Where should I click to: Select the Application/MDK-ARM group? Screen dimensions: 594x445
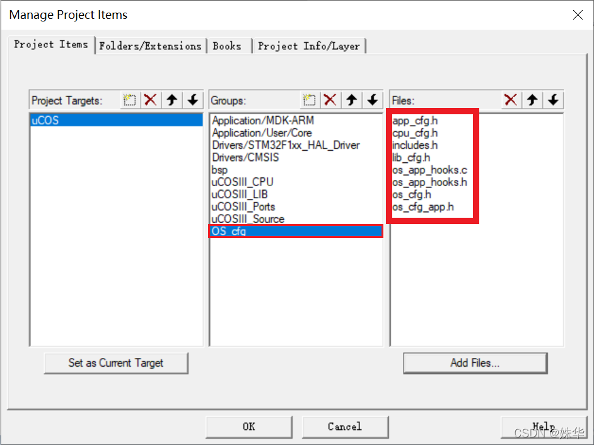(296, 121)
